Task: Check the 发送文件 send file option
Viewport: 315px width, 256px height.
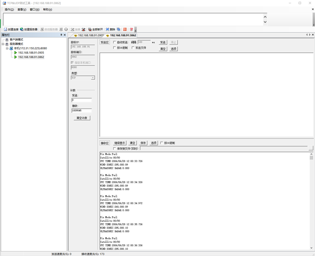Action: pos(133,48)
